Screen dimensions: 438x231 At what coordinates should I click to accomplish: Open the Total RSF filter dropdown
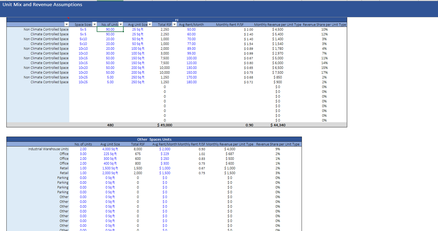tap(174, 24)
